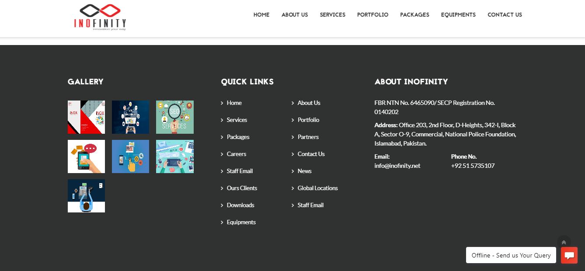Open the ATM machine gallery thumbnail
This screenshot has height=271, width=585.
click(x=86, y=196)
